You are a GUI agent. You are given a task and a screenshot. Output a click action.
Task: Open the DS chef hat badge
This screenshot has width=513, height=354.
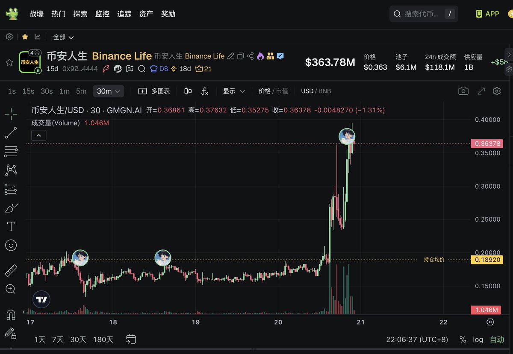pos(159,69)
